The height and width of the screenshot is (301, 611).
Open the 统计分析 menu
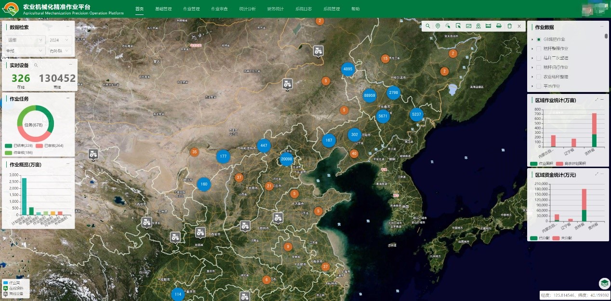point(247,9)
